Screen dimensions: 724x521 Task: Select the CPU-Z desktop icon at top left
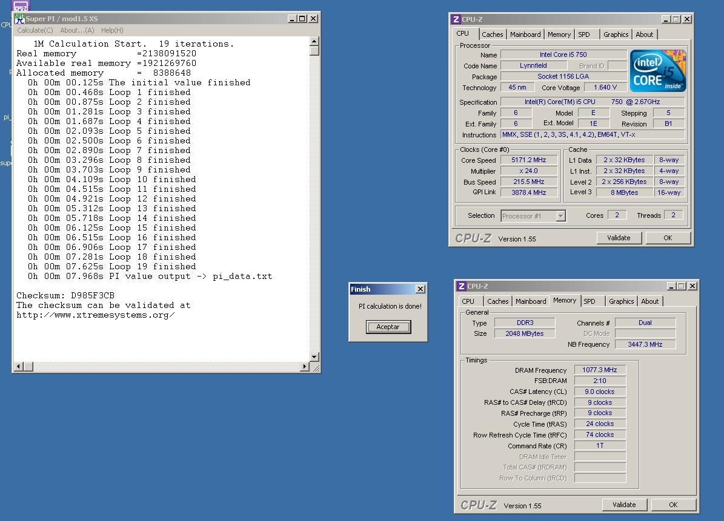click(x=21, y=6)
